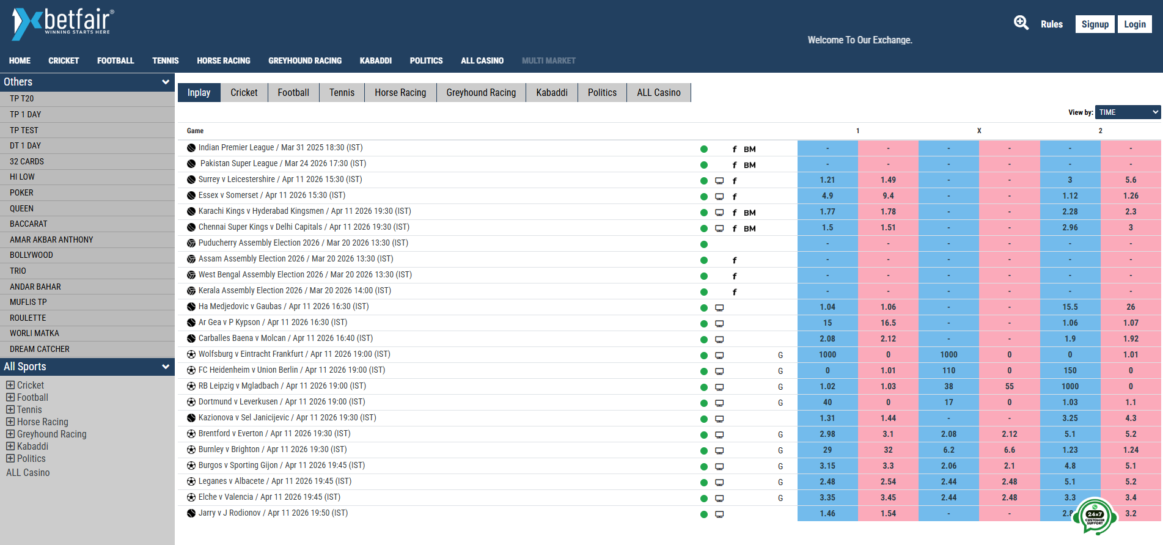Expand the Politics tree in All Sports
This screenshot has width=1163, height=545.
tap(10, 458)
